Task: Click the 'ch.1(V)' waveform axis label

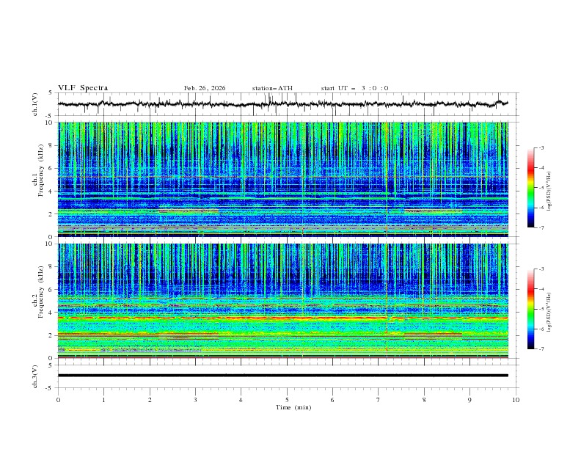Action: tap(35, 104)
